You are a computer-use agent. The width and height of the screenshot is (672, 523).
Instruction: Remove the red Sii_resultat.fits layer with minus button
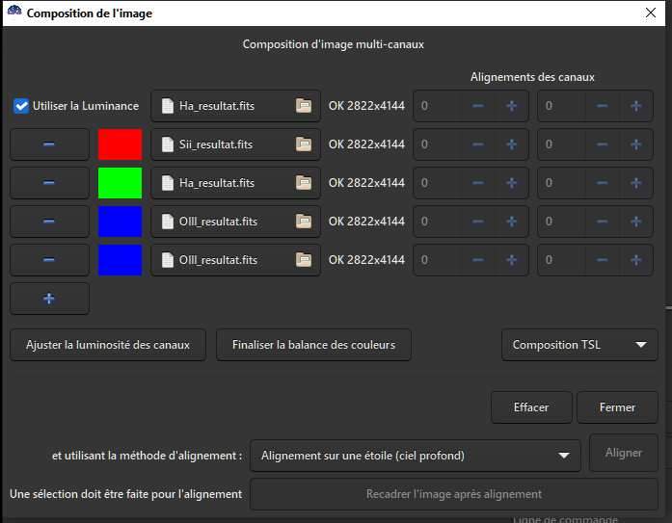tap(49, 144)
